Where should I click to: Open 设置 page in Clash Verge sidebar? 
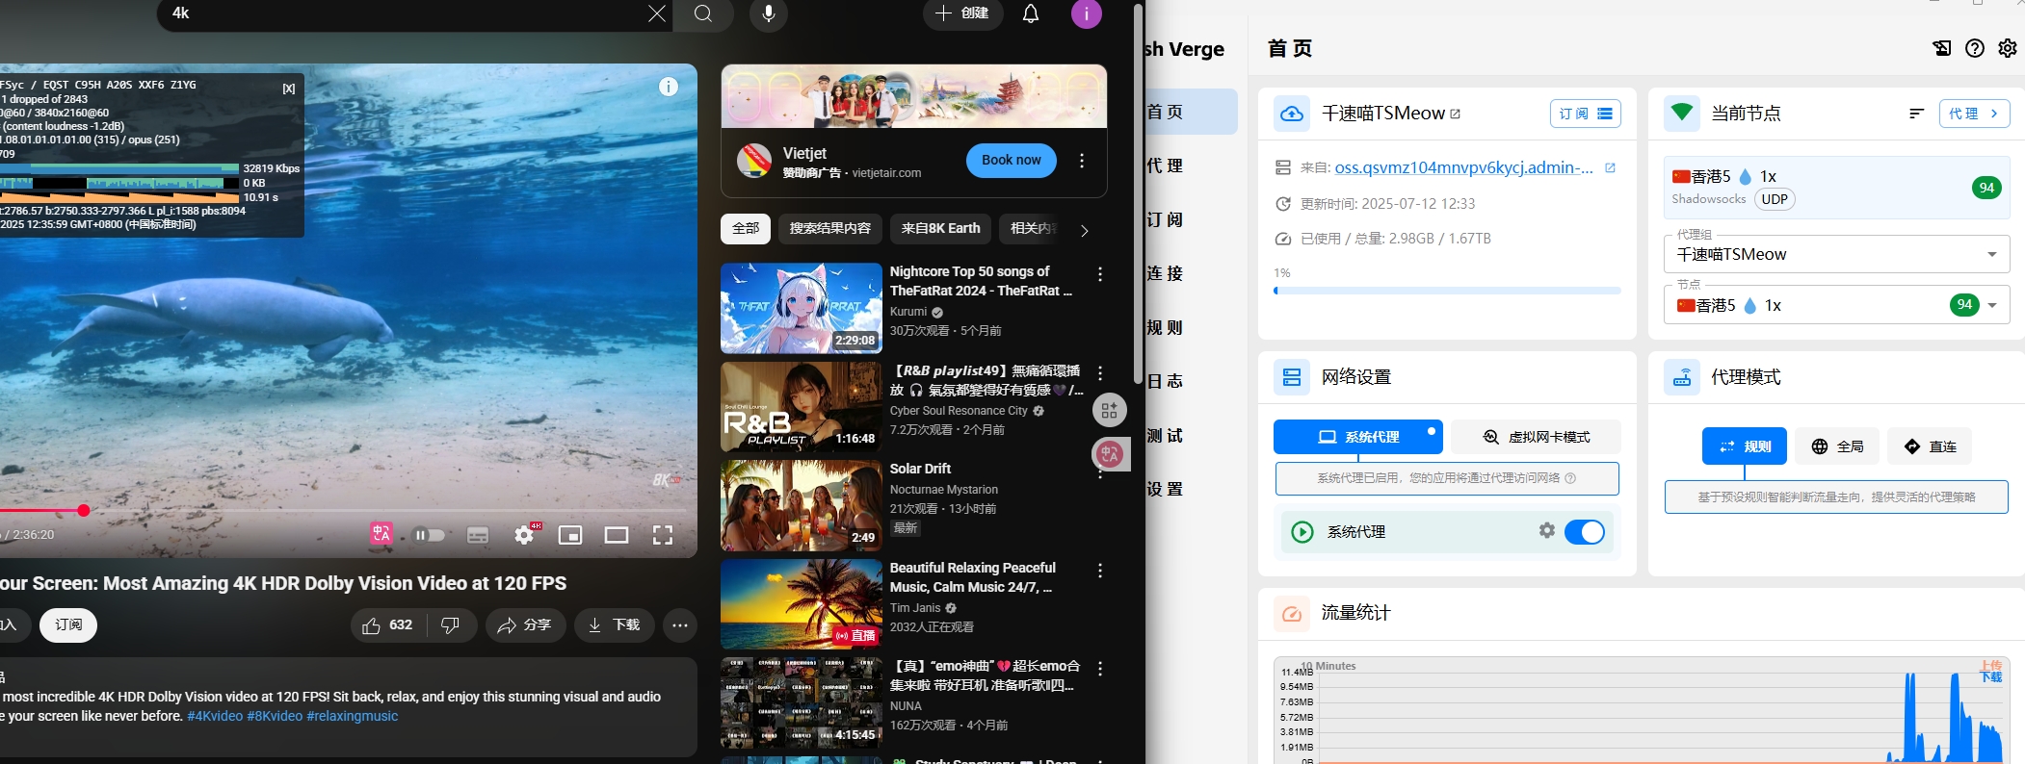coord(1166,489)
